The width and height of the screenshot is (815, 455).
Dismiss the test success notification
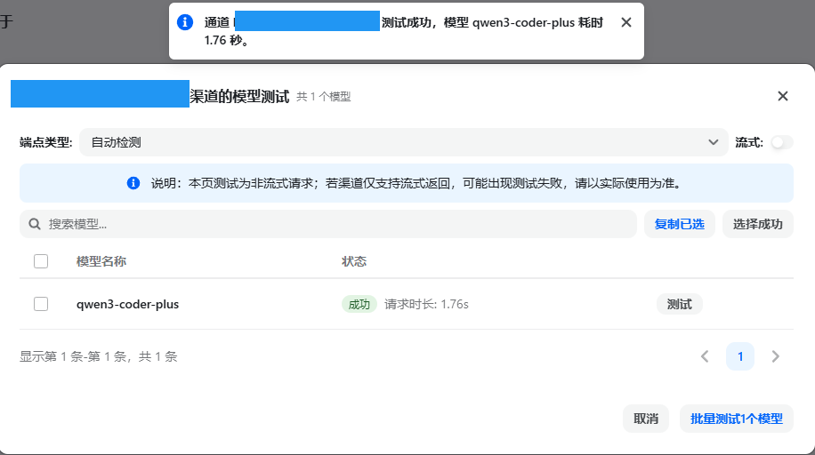coord(626,22)
